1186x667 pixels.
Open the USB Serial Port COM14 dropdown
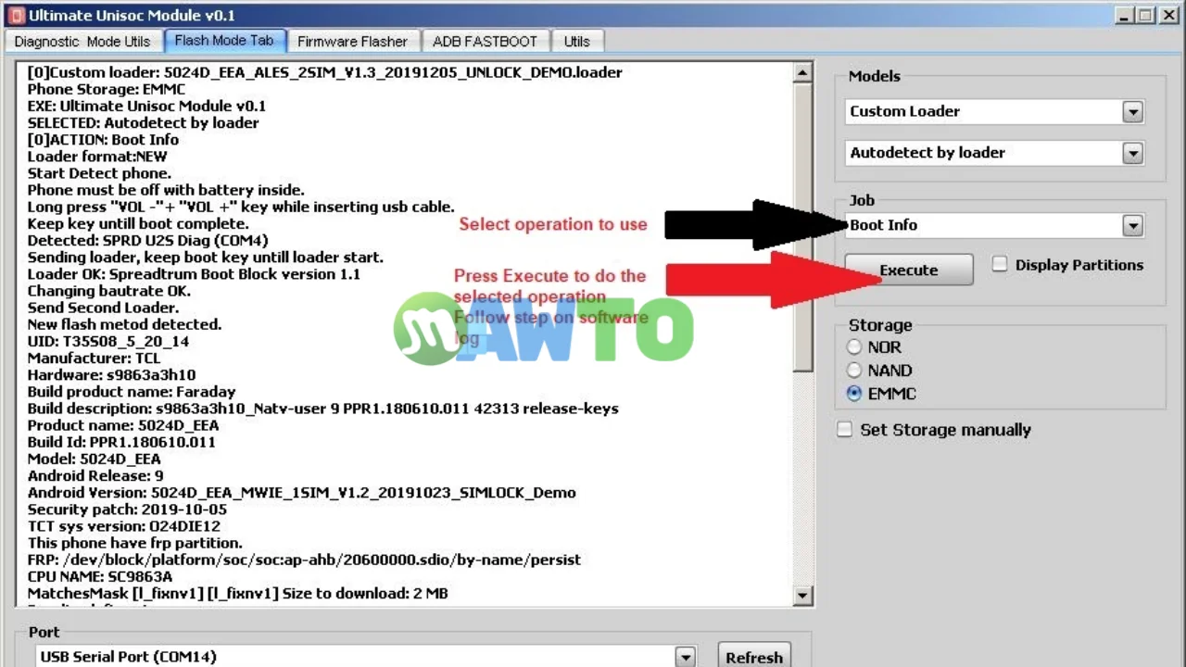tap(685, 657)
